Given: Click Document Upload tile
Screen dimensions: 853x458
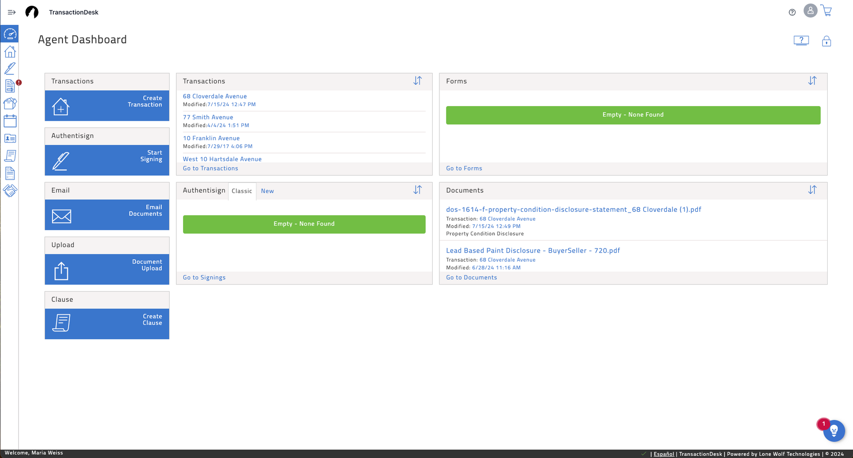Looking at the screenshot, I should click(107, 269).
